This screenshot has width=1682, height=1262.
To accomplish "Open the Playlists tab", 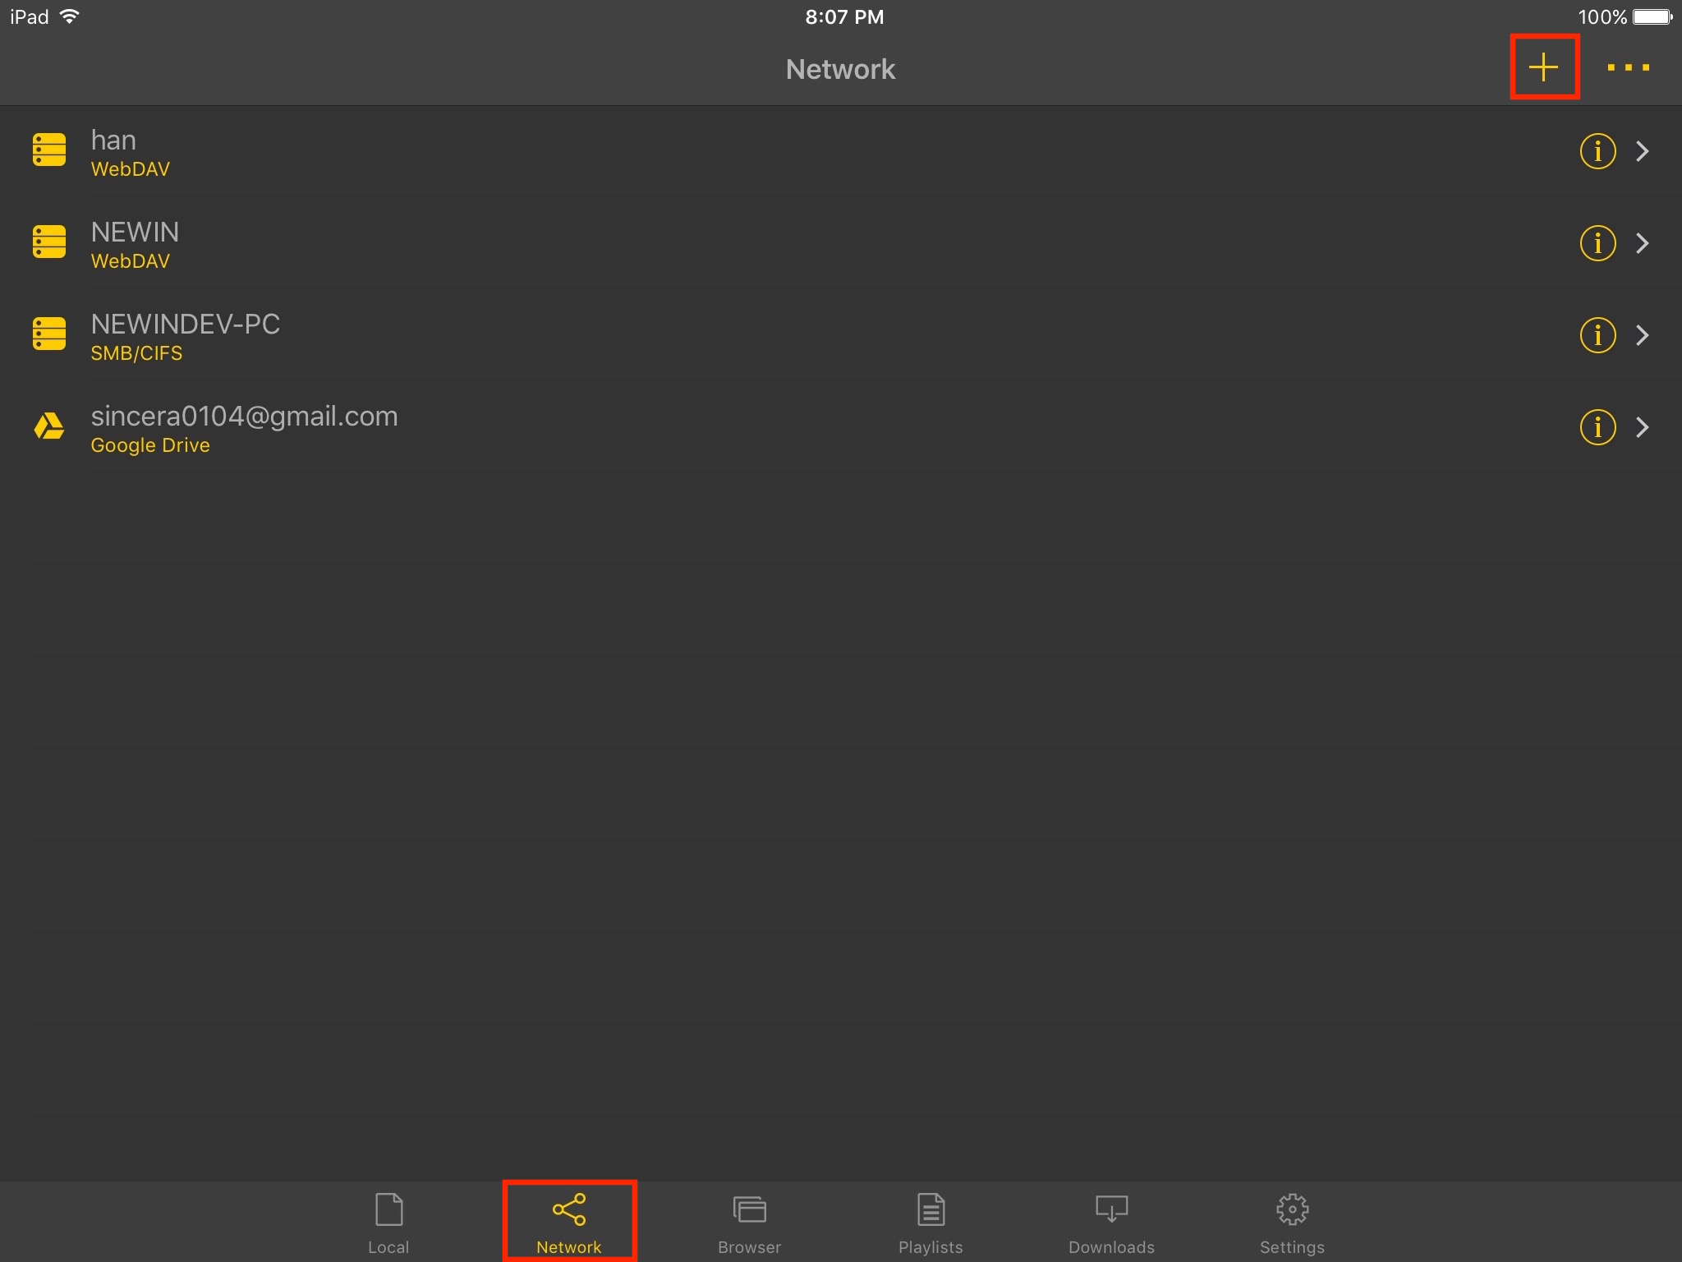I will 931,1223.
